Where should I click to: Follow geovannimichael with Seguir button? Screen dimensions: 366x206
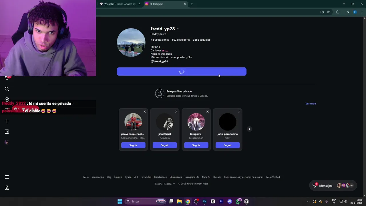133,145
